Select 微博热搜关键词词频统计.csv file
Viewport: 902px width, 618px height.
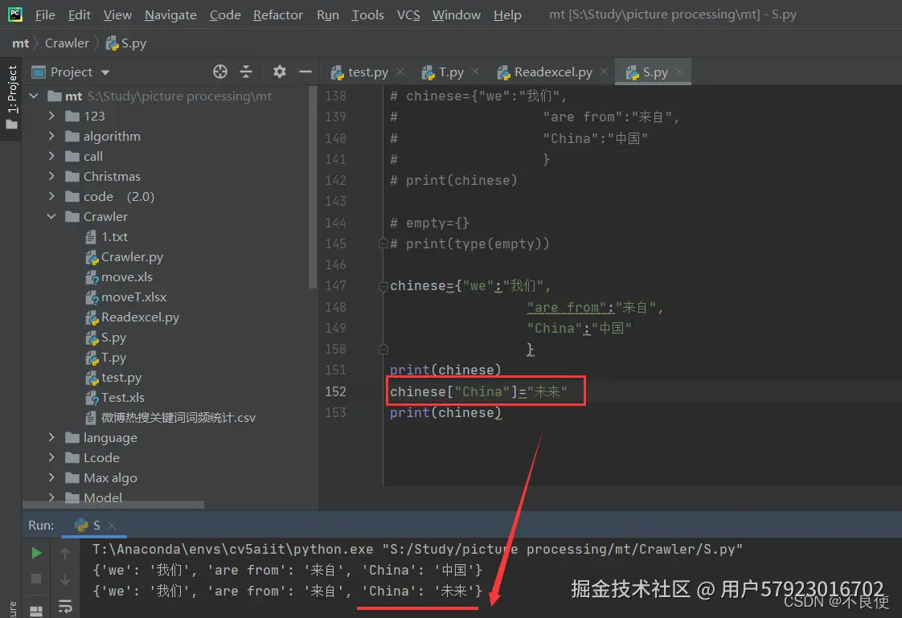(x=170, y=418)
